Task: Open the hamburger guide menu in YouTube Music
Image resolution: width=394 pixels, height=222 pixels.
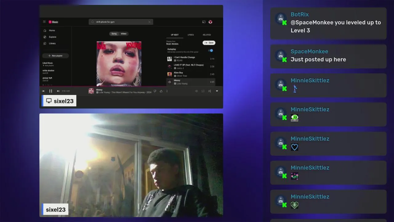Action: (x=44, y=22)
